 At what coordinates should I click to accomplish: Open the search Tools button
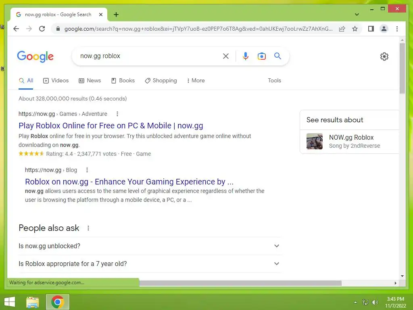[x=274, y=80]
